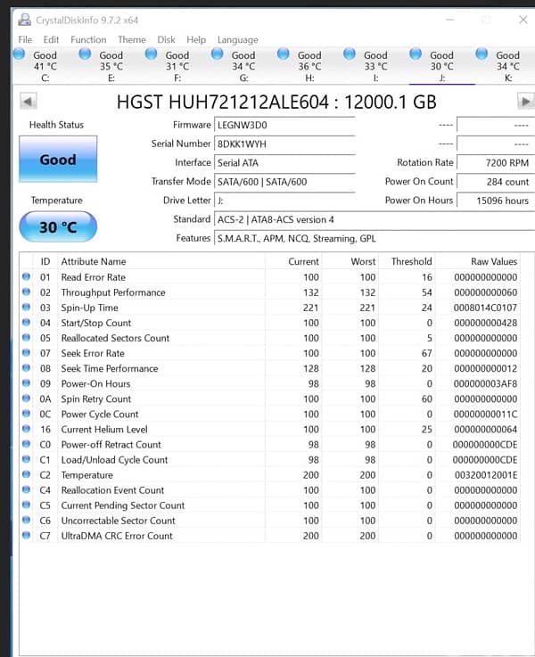Open the File menu
This screenshot has height=657, width=535.
point(25,40)
